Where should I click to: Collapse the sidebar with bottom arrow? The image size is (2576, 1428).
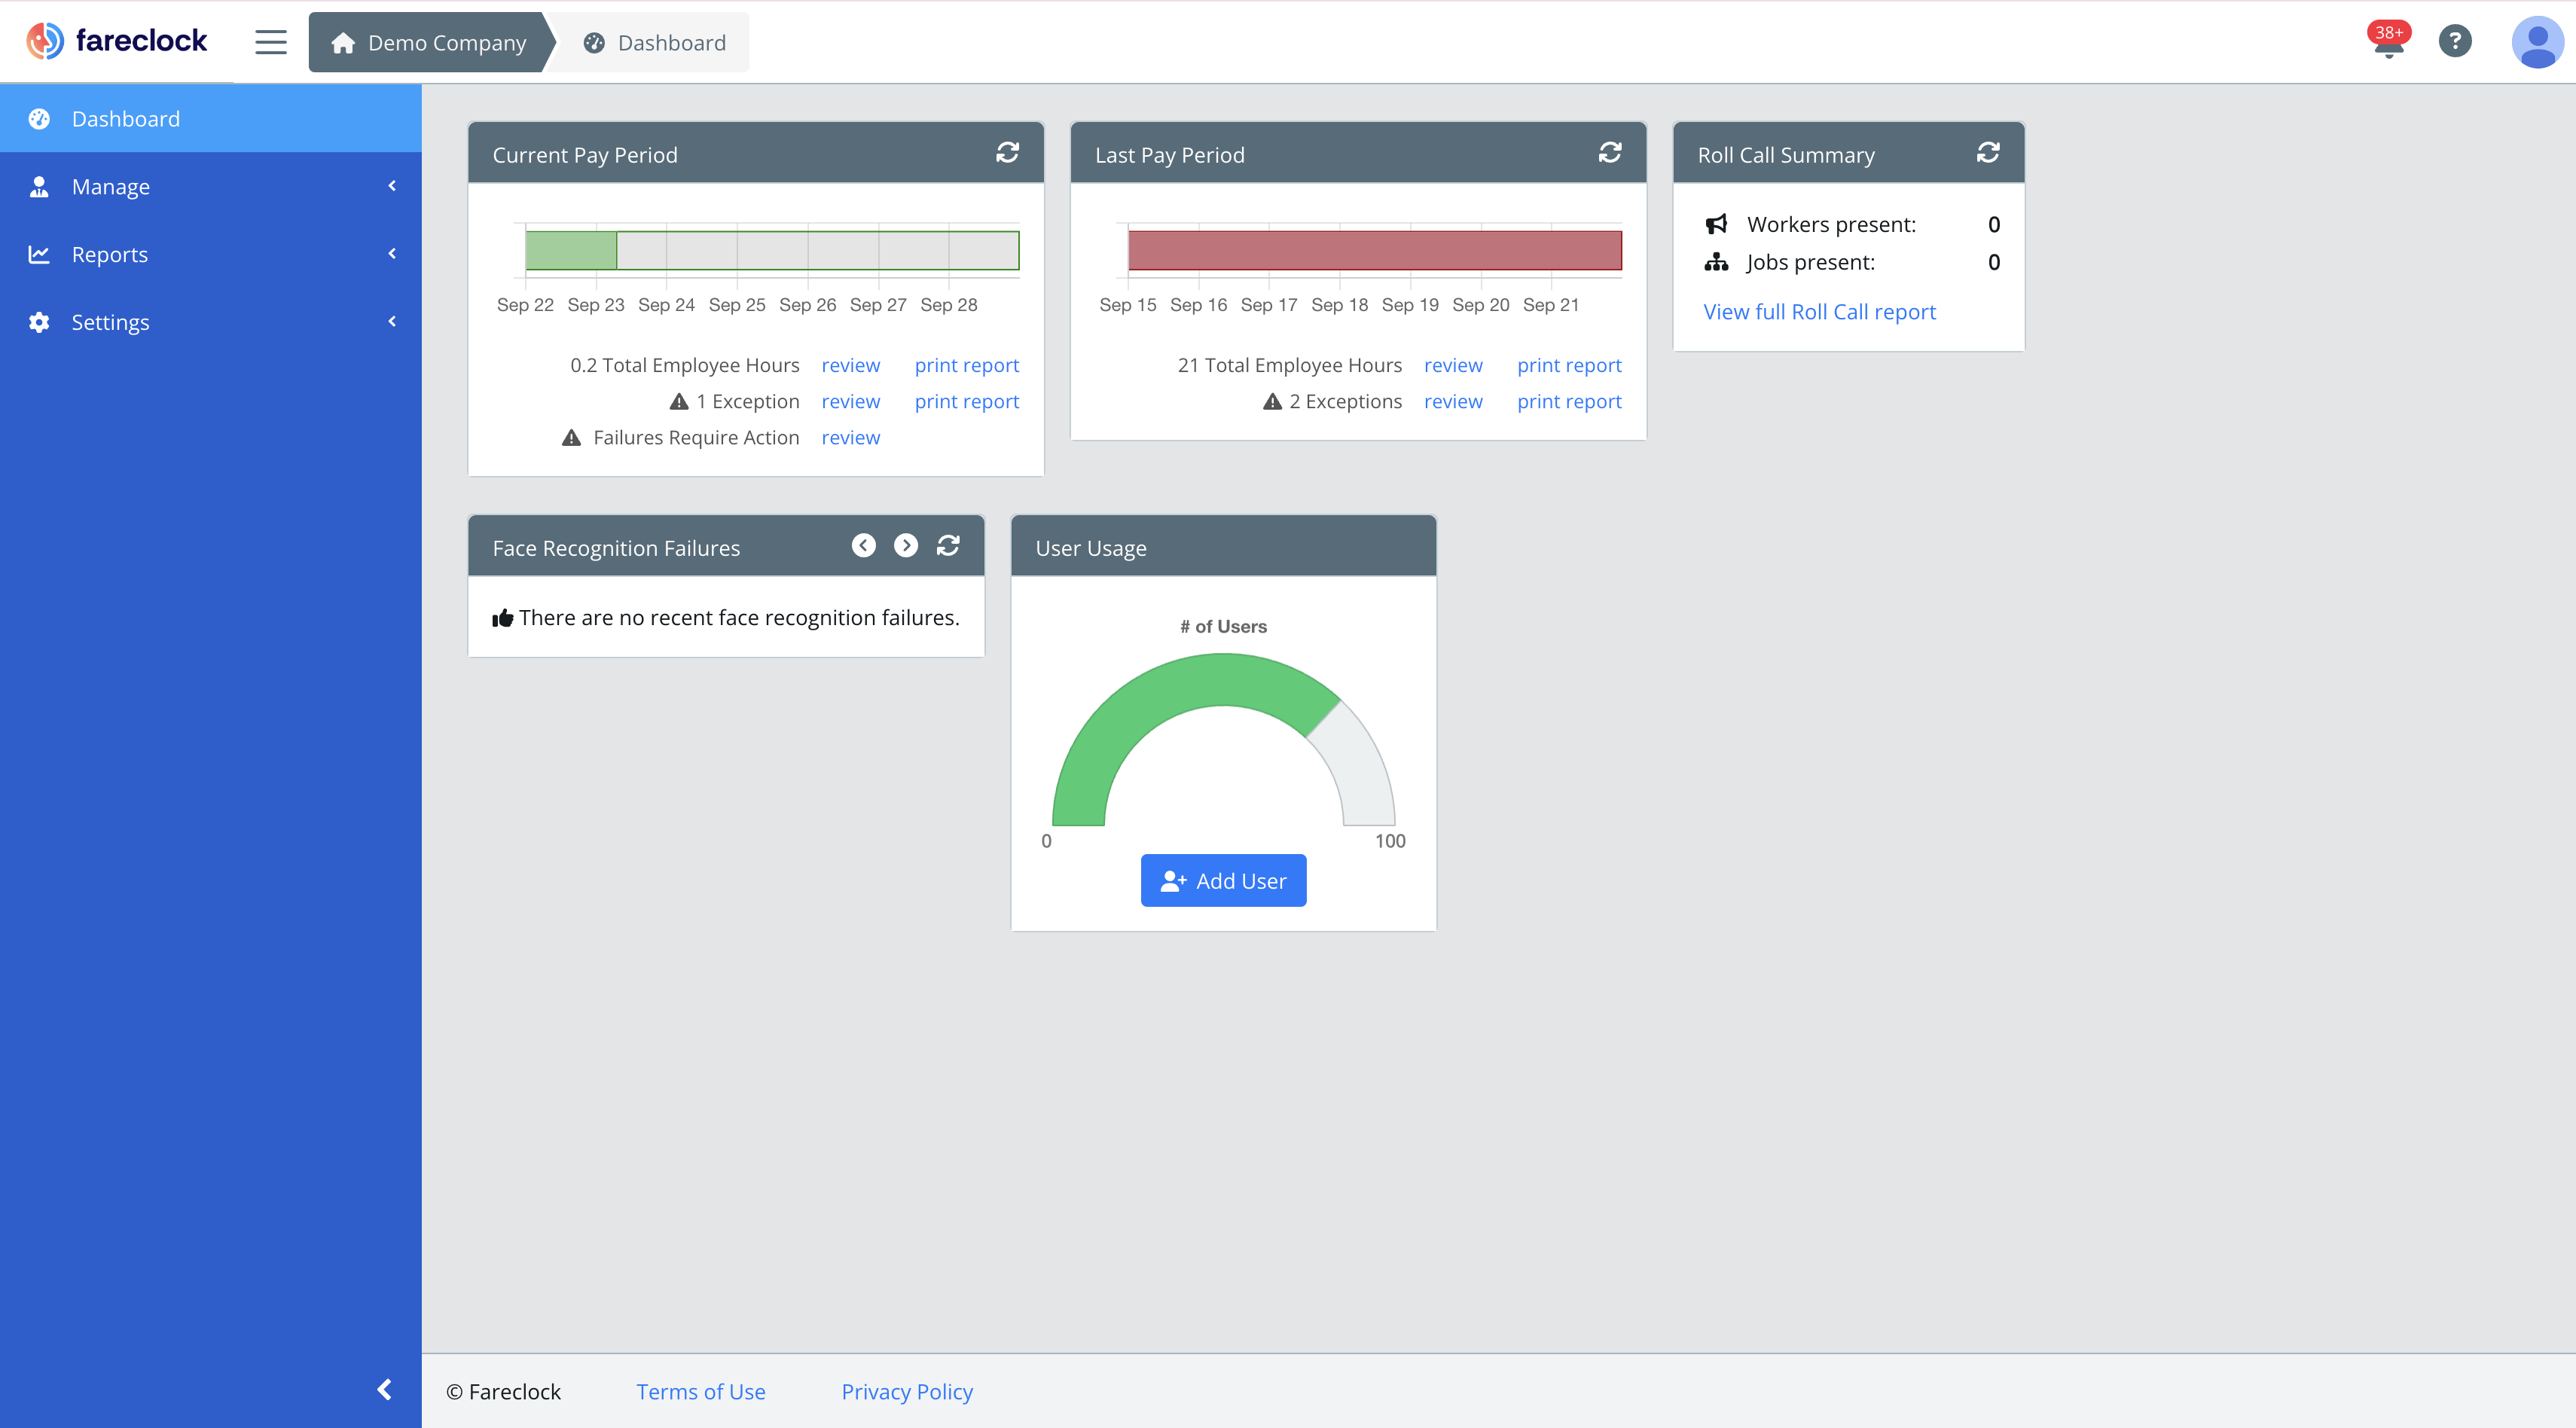(x=384, y=1389)
